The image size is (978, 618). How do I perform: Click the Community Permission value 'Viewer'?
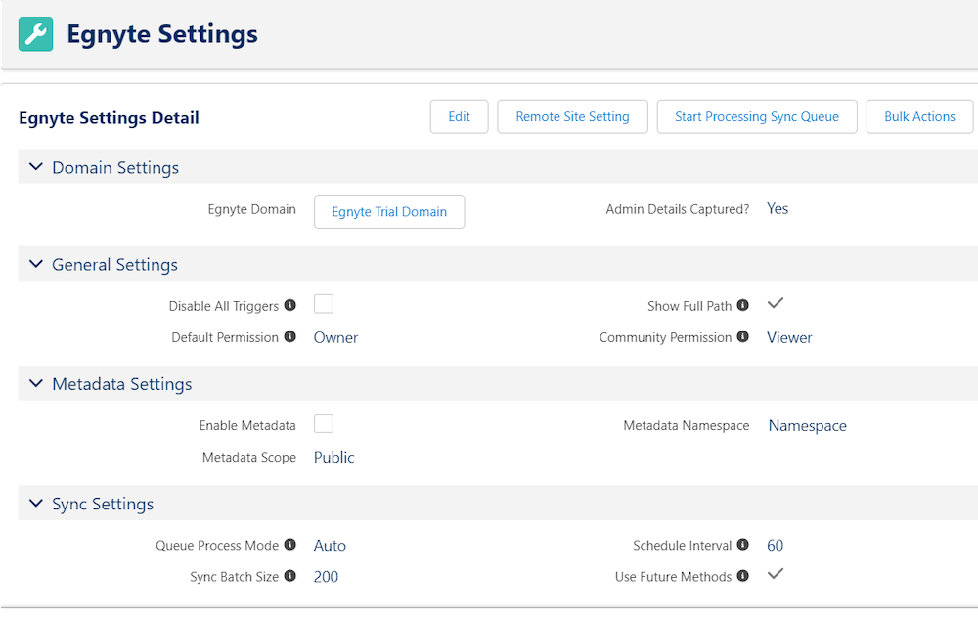789,338
